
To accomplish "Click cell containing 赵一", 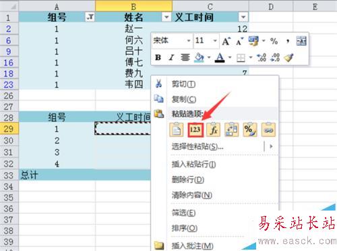I will coord(133,28).
